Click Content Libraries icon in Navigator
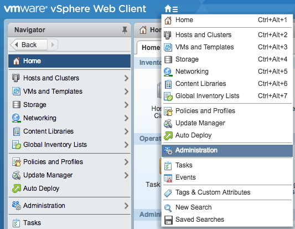This screenshot has width=295, height=229. [17, 131]
